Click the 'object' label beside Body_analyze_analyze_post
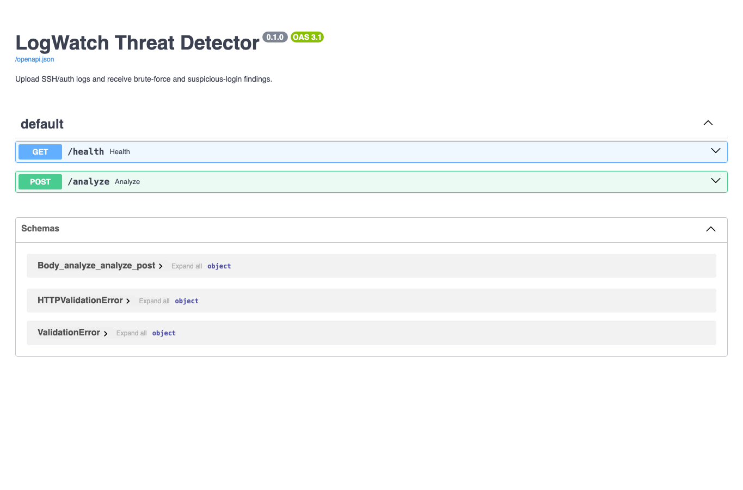 pyautogui.click(x=219, y=266)
